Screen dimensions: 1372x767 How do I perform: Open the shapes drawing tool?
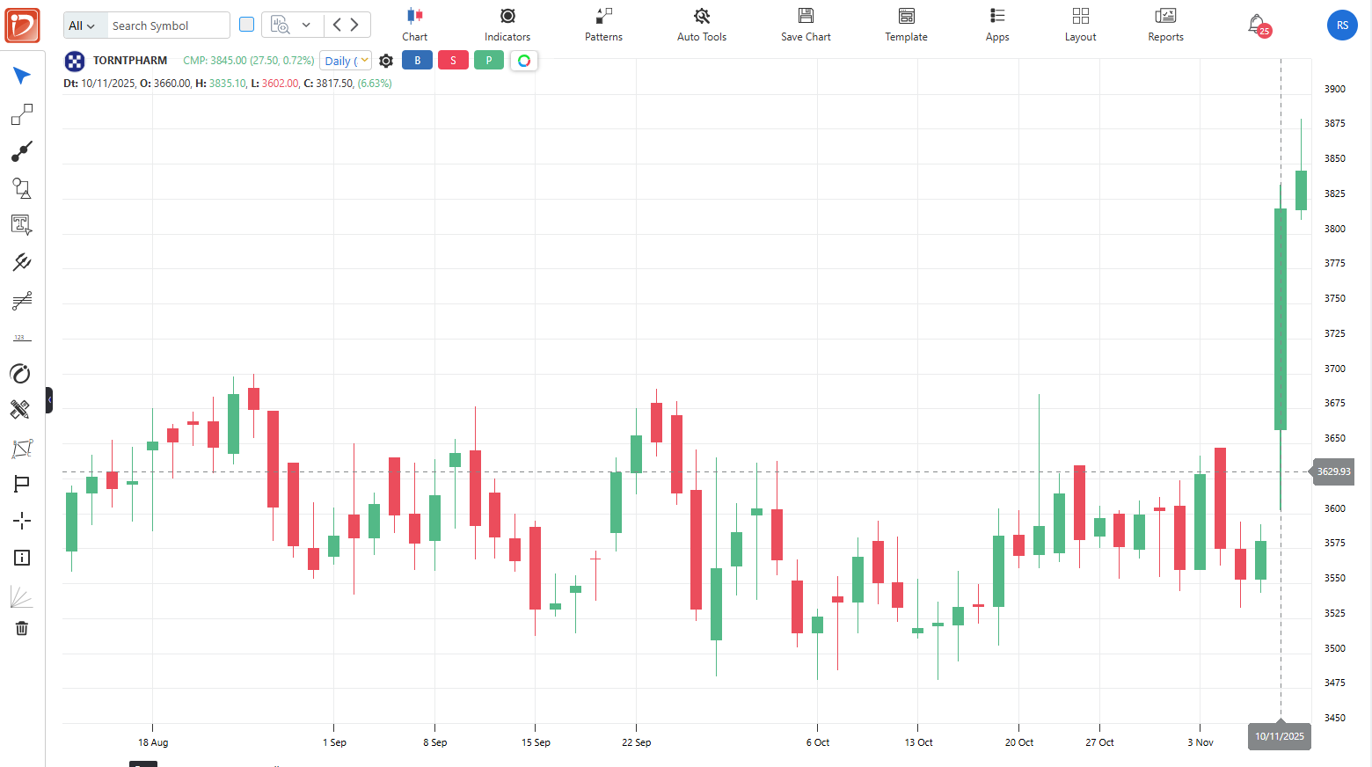click(22, 188)
